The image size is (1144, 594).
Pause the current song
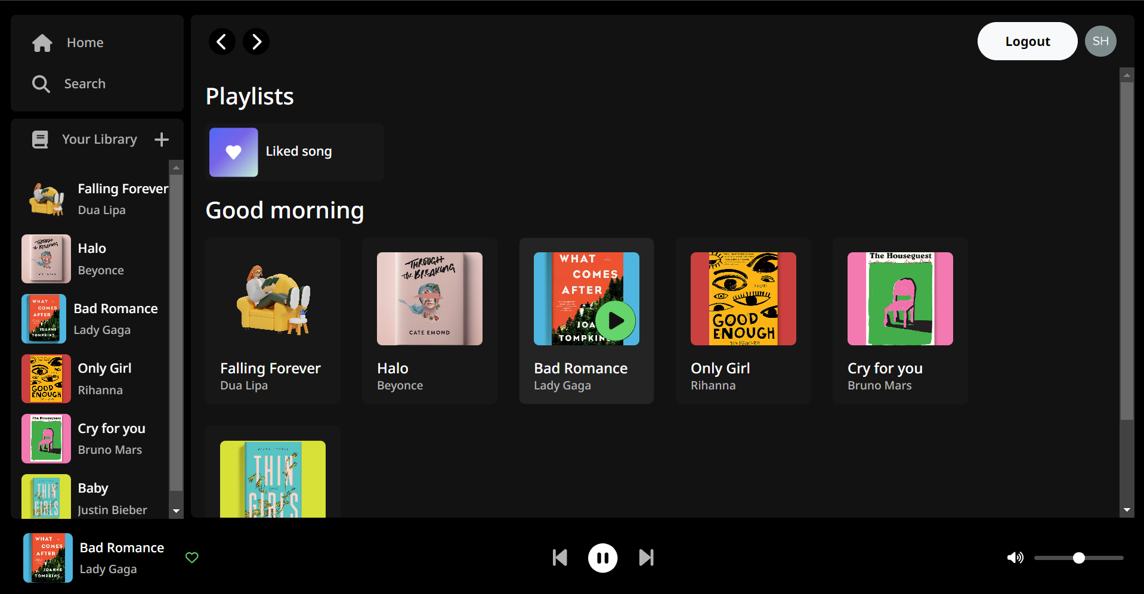pos(603,558)
